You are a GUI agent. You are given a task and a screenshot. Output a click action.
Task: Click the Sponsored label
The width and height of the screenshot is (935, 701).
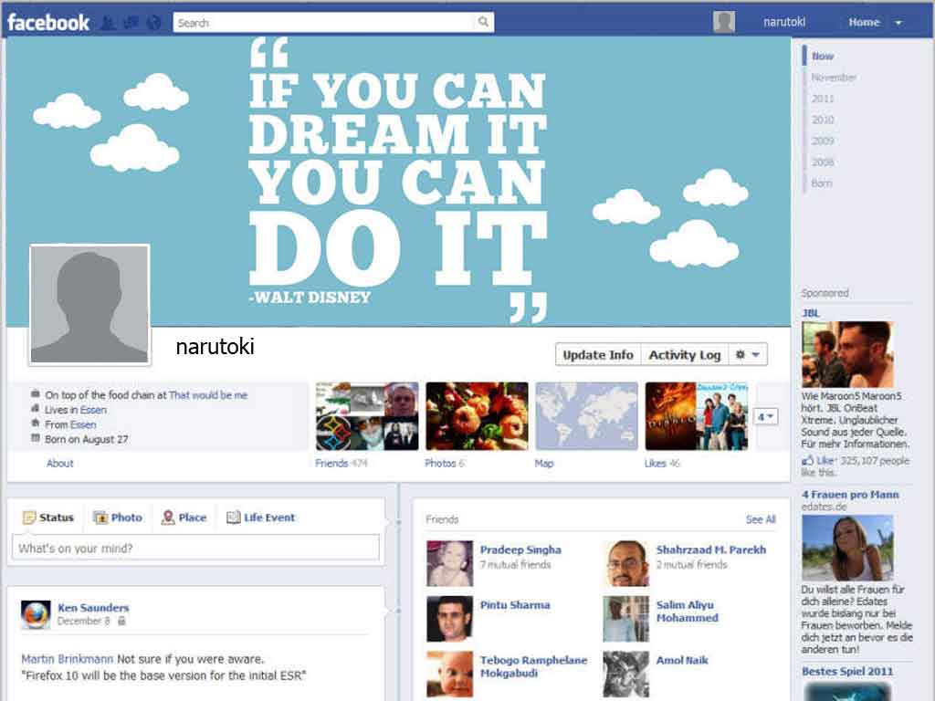825,293
